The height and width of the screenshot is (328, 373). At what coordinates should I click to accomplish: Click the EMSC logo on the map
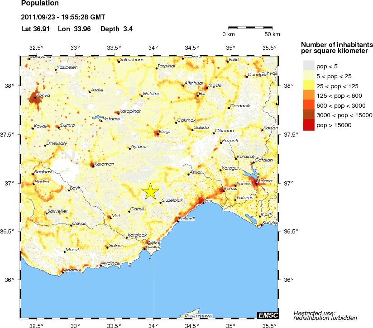[268, 315]
